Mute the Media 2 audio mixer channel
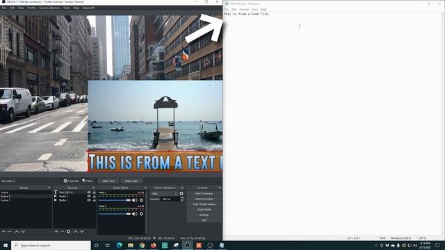Image resolution: width=445 pixels, height=250 pixels. pos(135,214)
